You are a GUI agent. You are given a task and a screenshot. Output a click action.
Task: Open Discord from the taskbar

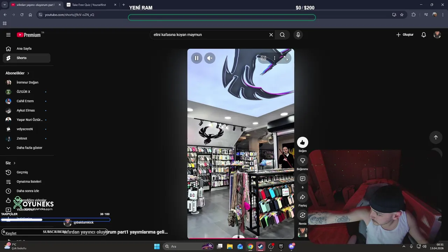click(292, 246)
